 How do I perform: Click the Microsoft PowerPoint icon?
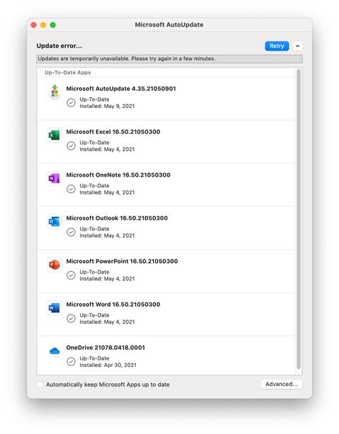pyautogui.click(x=54, y=265)
